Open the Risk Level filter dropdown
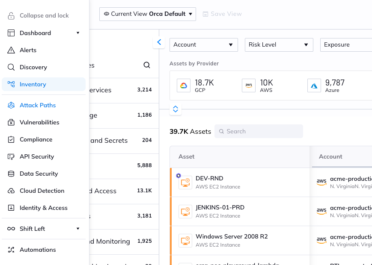Viewport: 372px width, 265px height. click(279, 44)
